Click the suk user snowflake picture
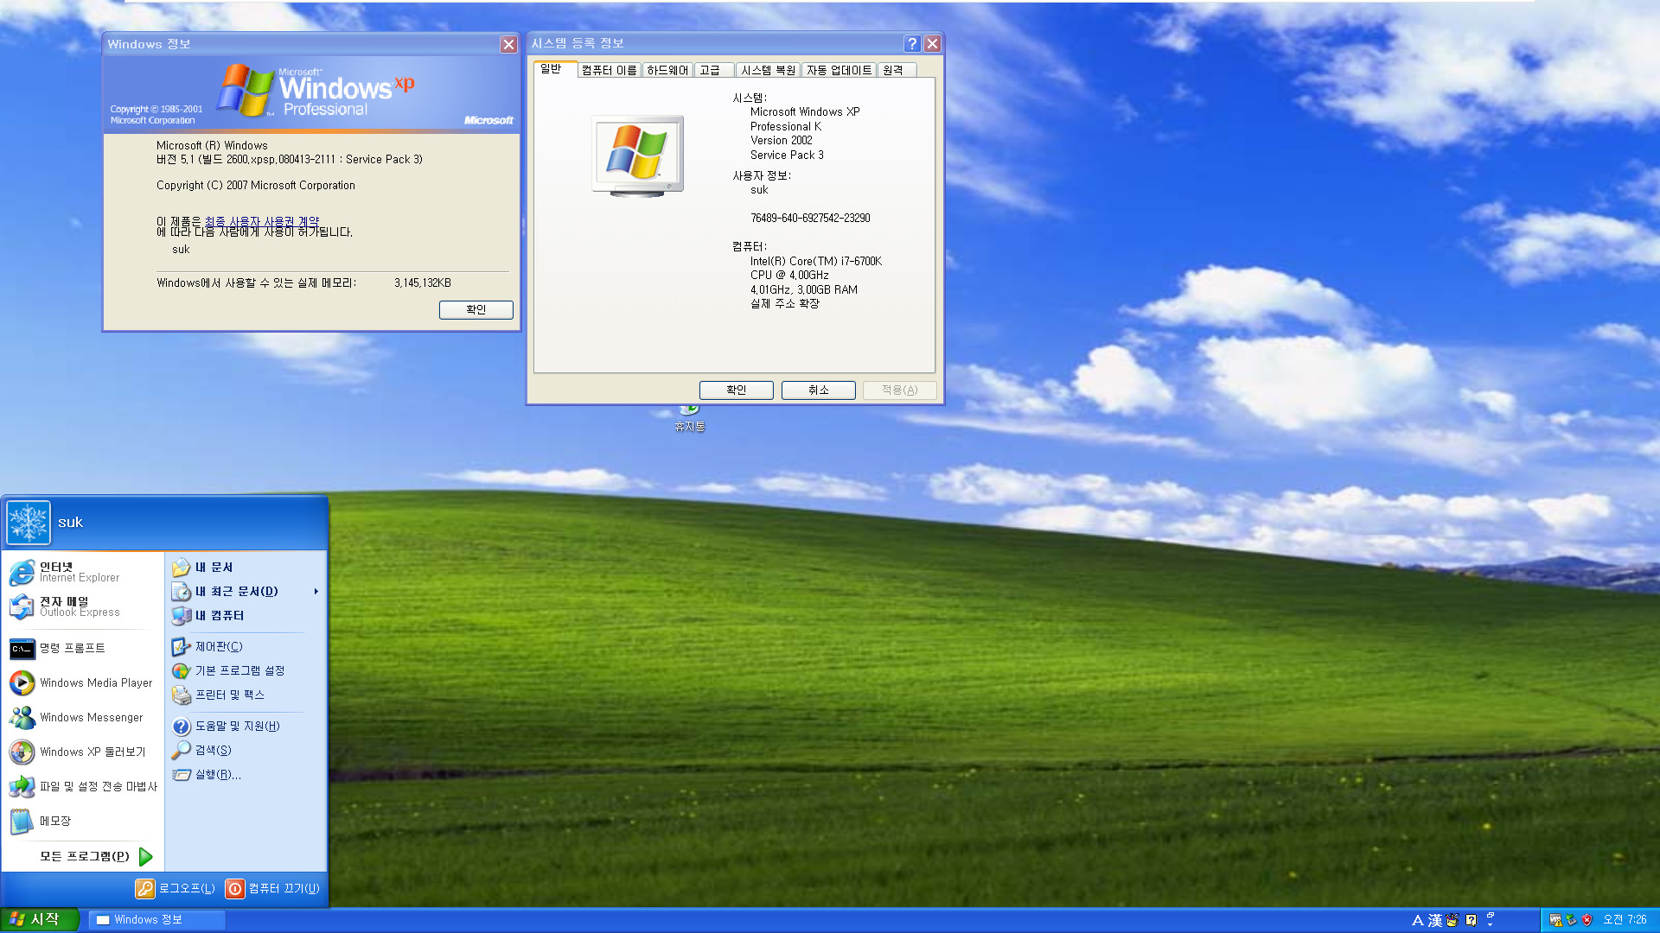Viewport: 1660px width, 933px height. click(29, 523)
